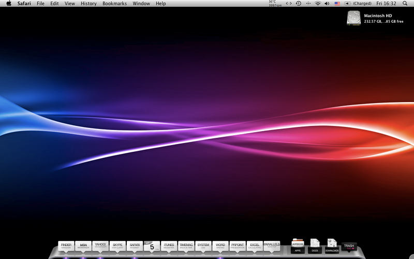Open Finder from the dock
Screen dimensions: 414x259
[x=66, y=246]
